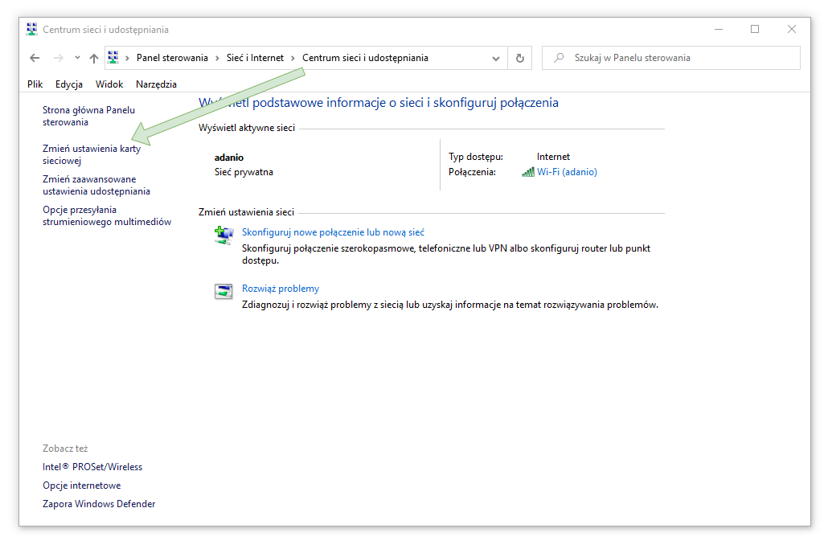Click the Control Panel icon in address bar

tap(113, 58)
